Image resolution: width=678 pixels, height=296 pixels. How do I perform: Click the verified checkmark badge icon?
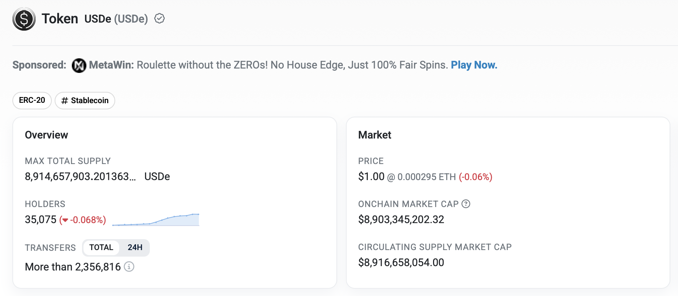coord(160,19)
